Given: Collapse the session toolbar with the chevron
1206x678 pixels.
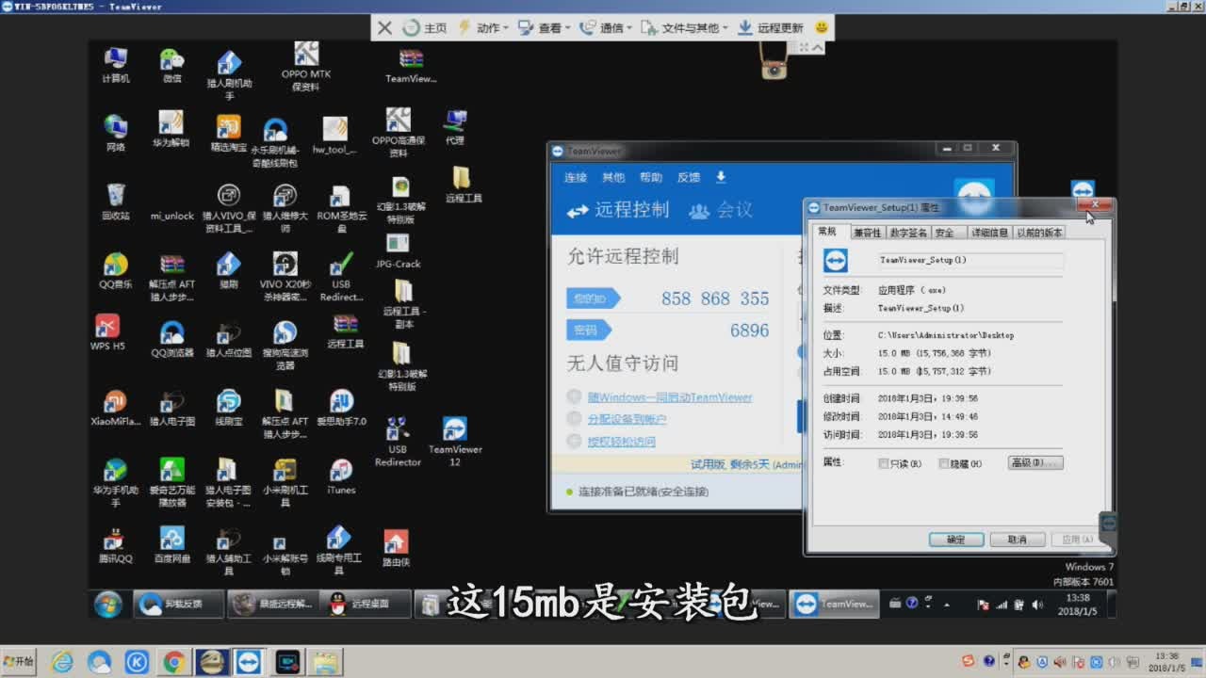Looking at the screenshot, I should coord(818,47).
